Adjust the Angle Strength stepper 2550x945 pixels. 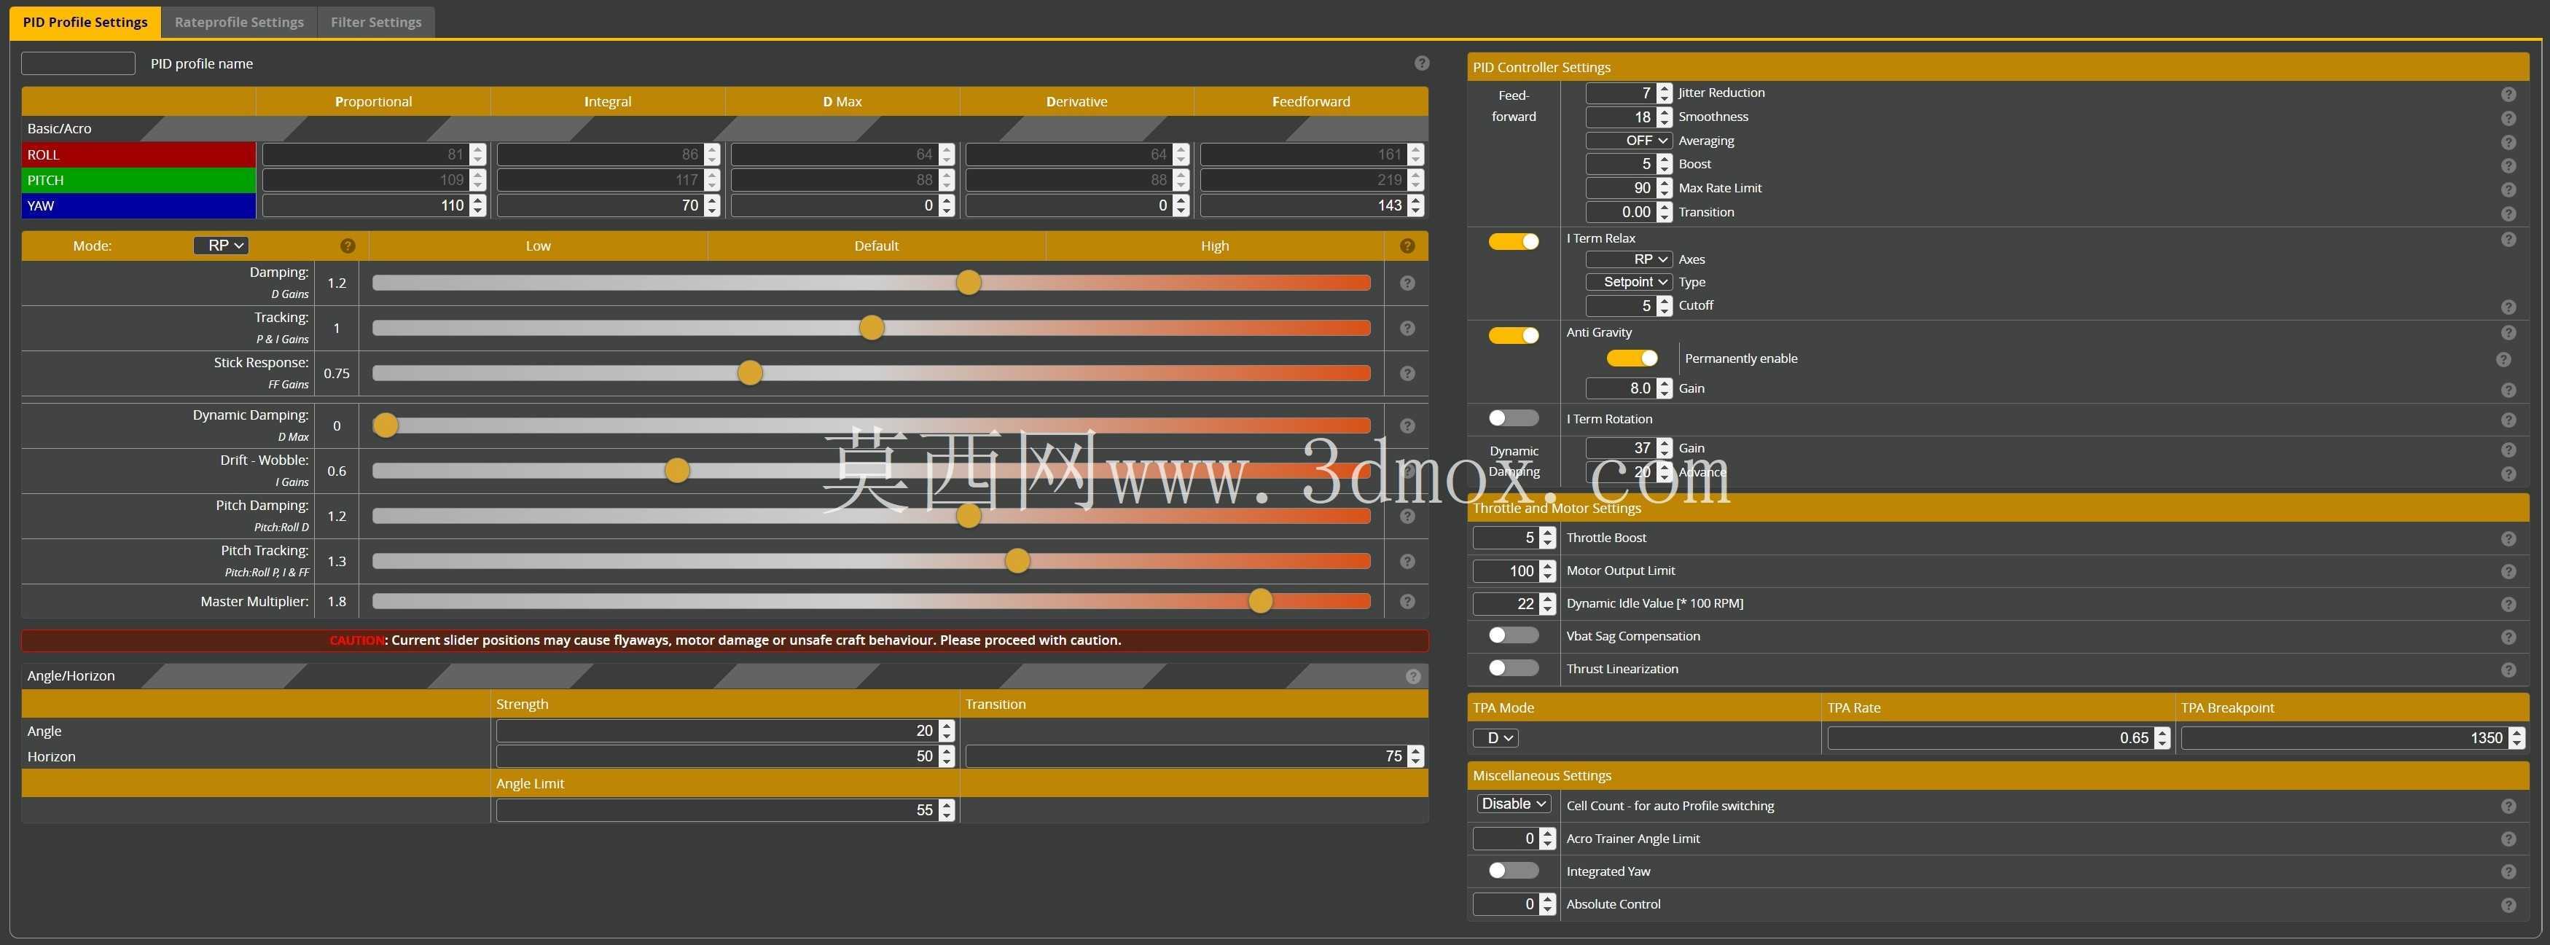[x=947, y=732]
